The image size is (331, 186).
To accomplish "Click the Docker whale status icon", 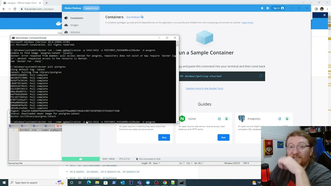I will 81,159.
